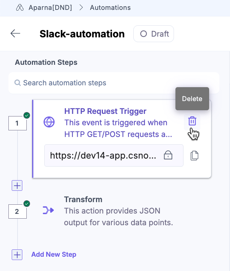Click the globe icon of HTTP trigger

tap(49, 122)
